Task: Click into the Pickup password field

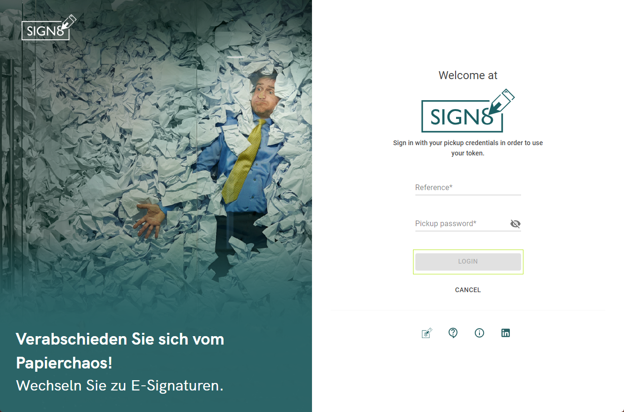Action: pos(461,223)
